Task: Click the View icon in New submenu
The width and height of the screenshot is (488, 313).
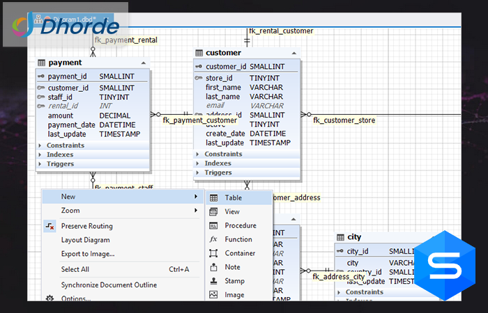Action: [213, 211]
